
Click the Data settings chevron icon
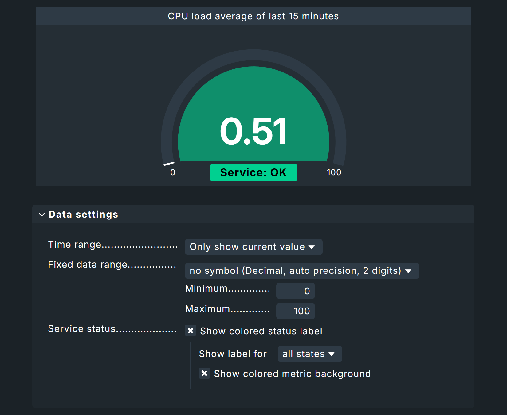click(42, 215)
